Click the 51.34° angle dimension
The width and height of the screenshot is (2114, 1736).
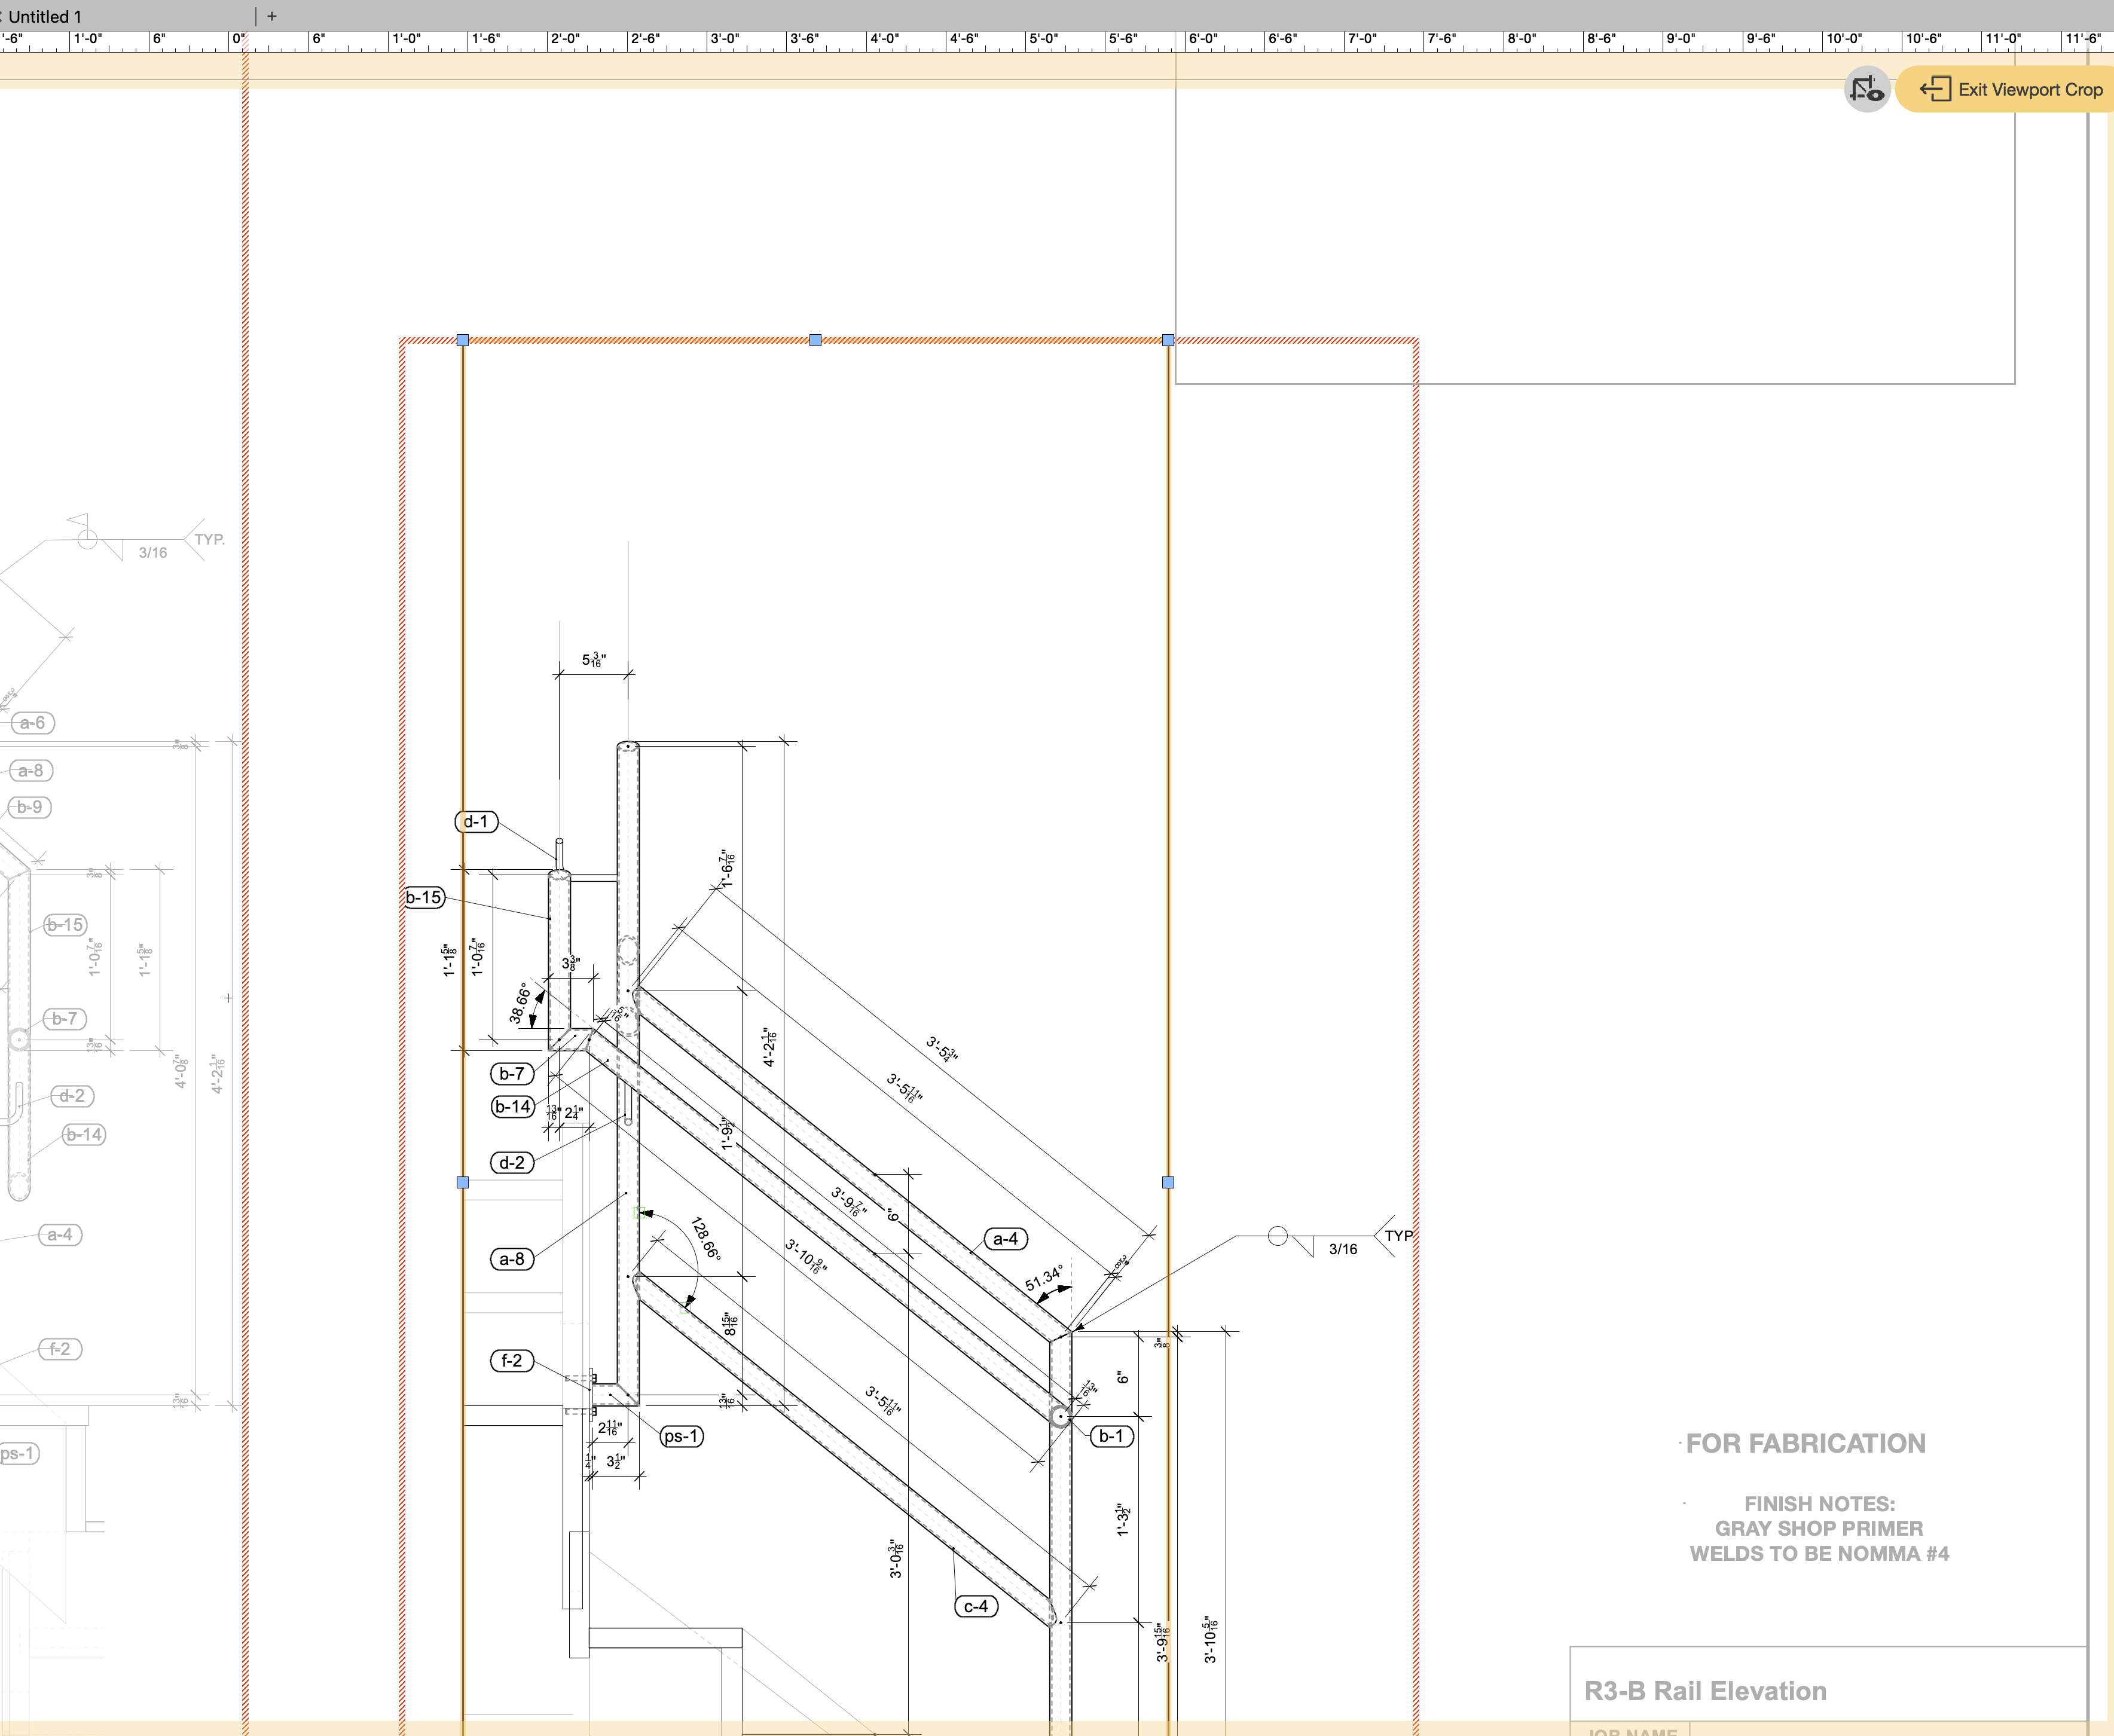click(1043, 1278)
